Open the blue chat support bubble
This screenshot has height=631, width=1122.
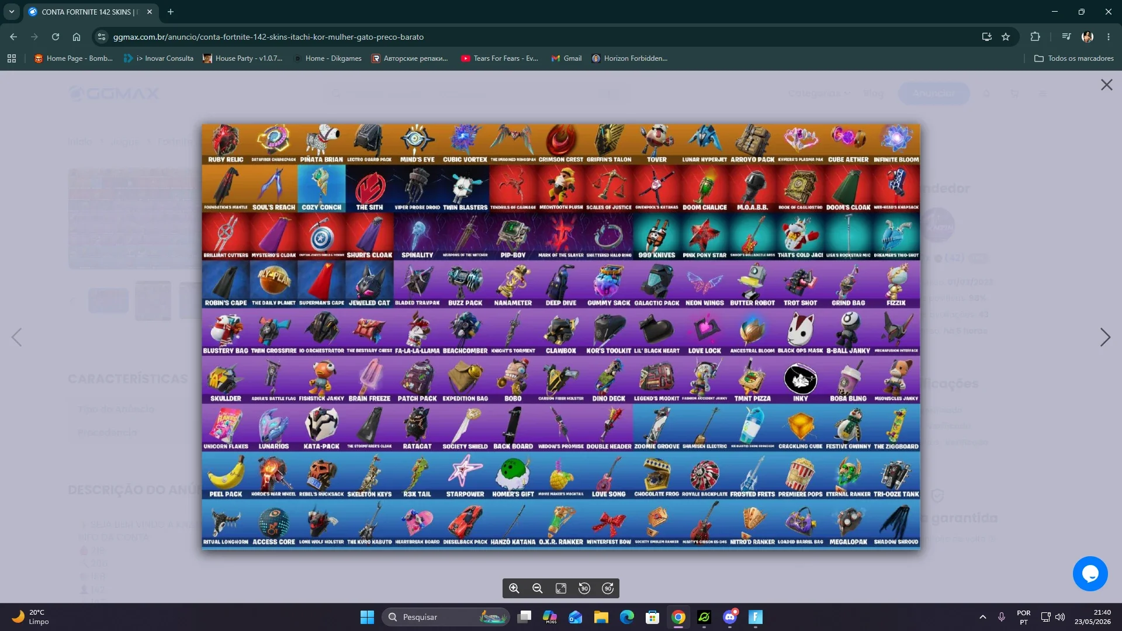(x=1090, y=574)
